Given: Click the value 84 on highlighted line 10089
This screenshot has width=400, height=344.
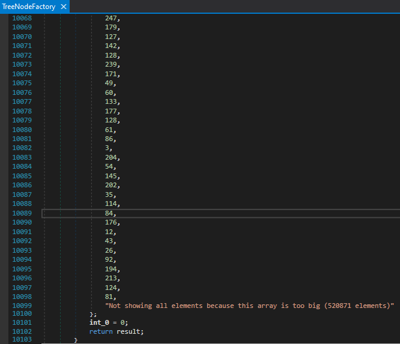Looking at the screenshot, I should (109, 213).
